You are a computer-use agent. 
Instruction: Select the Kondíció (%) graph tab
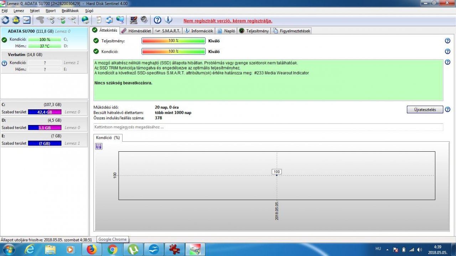pyautogui.click(x=108, y=137)
